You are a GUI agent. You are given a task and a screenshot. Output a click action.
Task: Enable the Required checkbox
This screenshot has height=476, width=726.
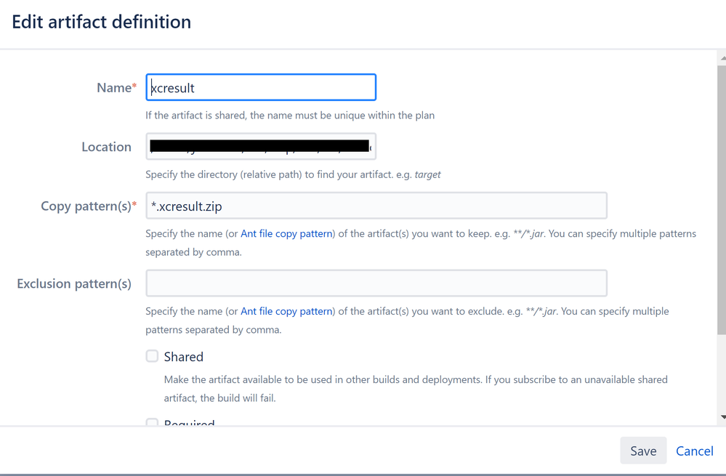tap(152, 424)
